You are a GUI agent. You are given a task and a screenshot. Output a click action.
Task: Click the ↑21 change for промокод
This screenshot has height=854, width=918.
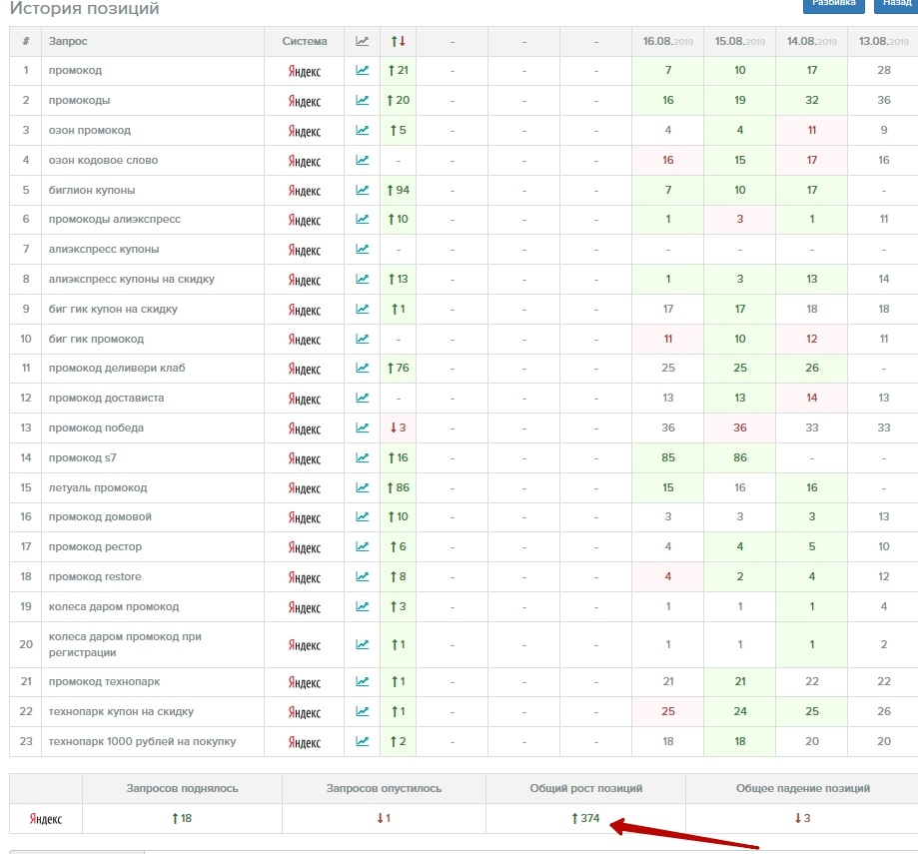click(x=399, y=70)
